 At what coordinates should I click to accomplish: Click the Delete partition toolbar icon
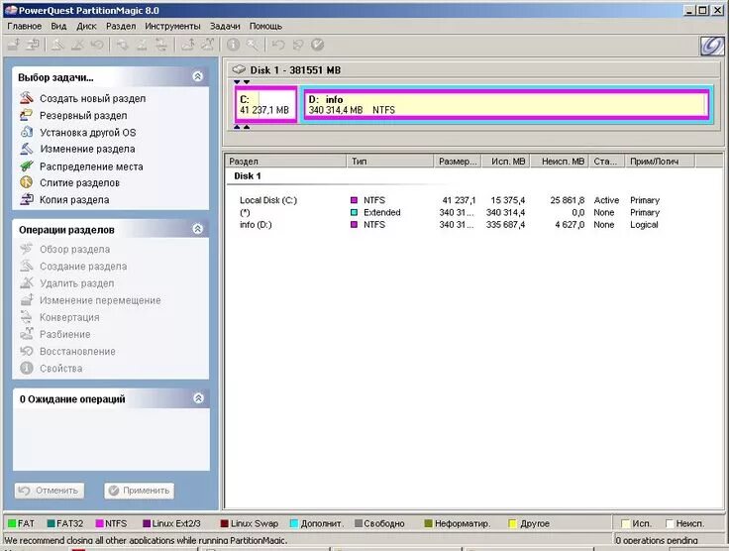point(77,45)
